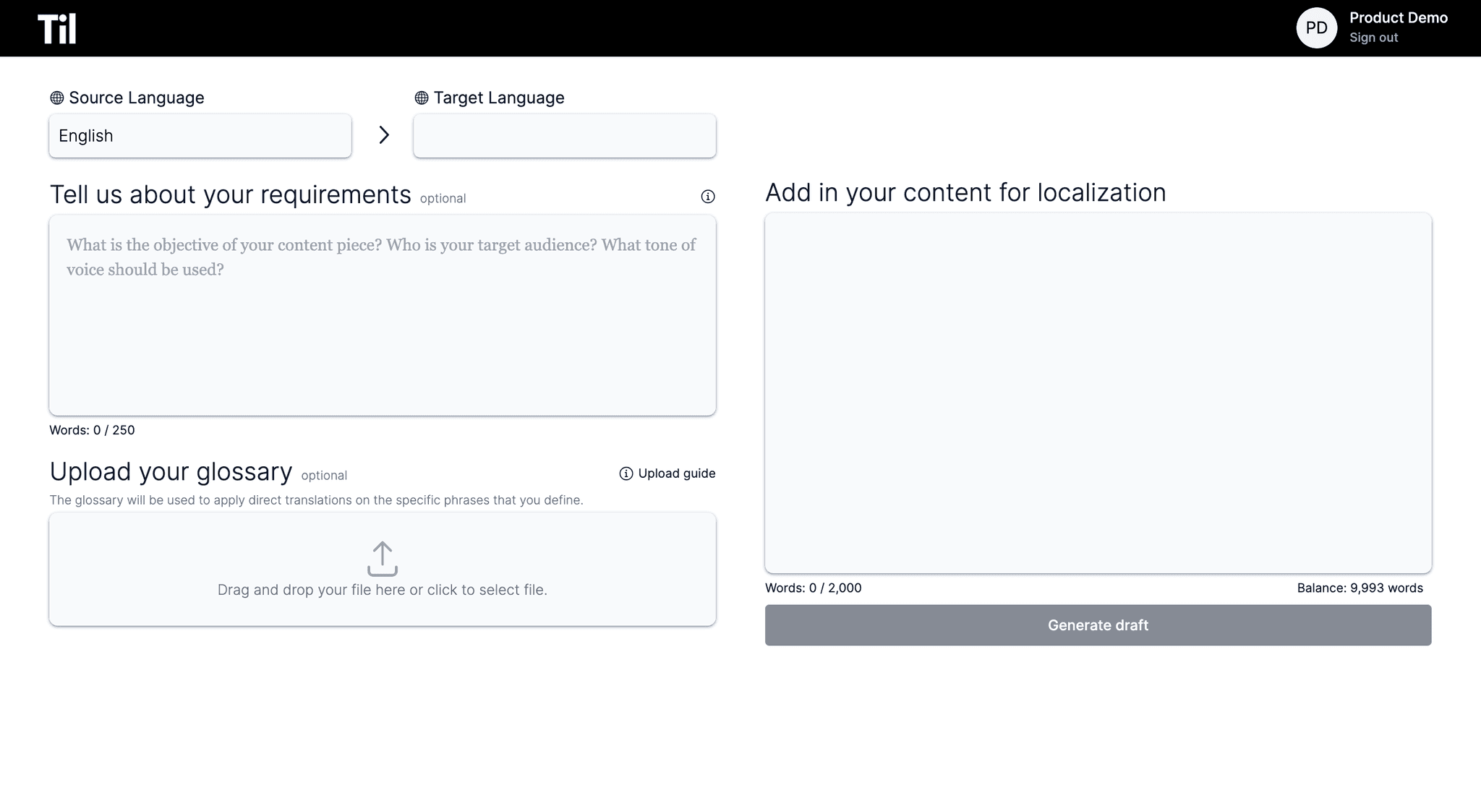This screenshot has height=798, width=1481.
Task: Click the Upload guide info icon
Action: [x=626, y=473]
